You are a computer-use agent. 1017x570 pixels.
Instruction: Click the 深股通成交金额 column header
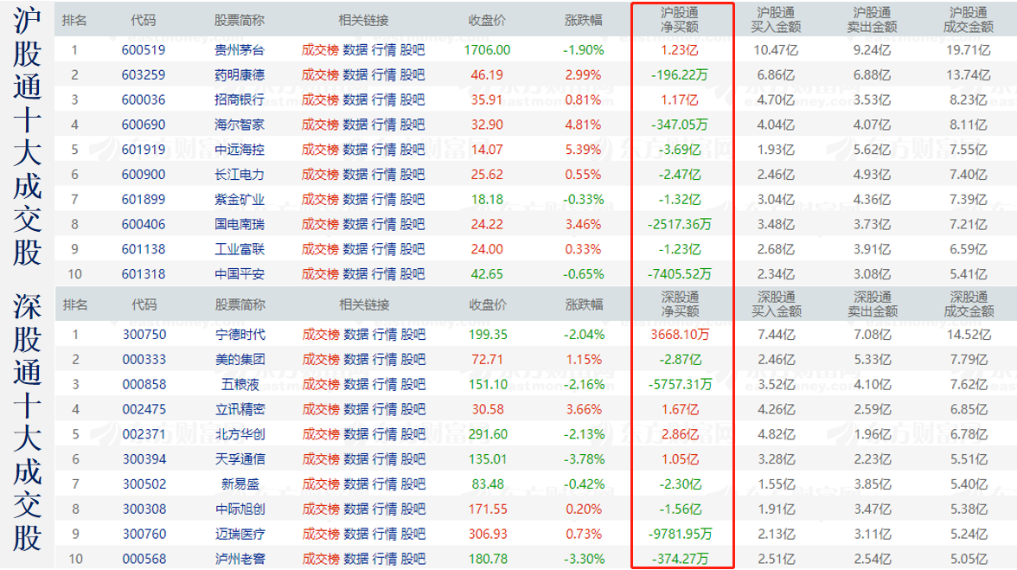969,304
